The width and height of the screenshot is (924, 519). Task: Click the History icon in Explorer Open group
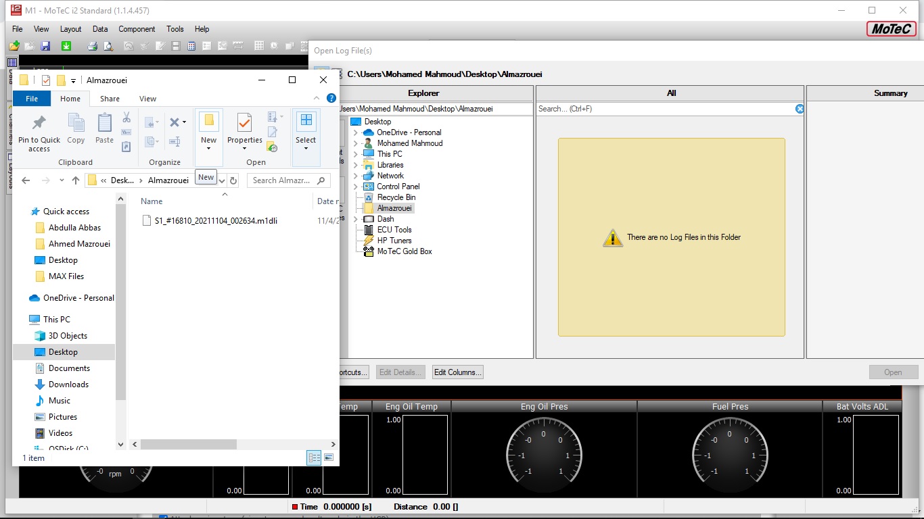click(273, 146)
